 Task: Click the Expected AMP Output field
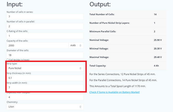click(45, 97)
